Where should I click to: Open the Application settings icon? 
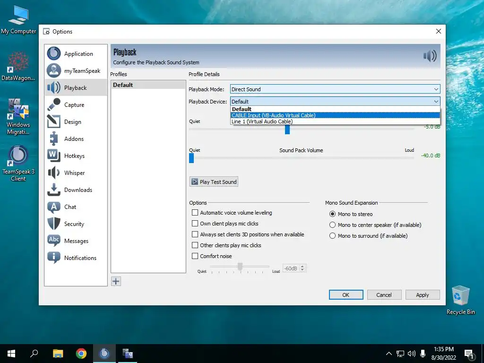click(54, 53)
